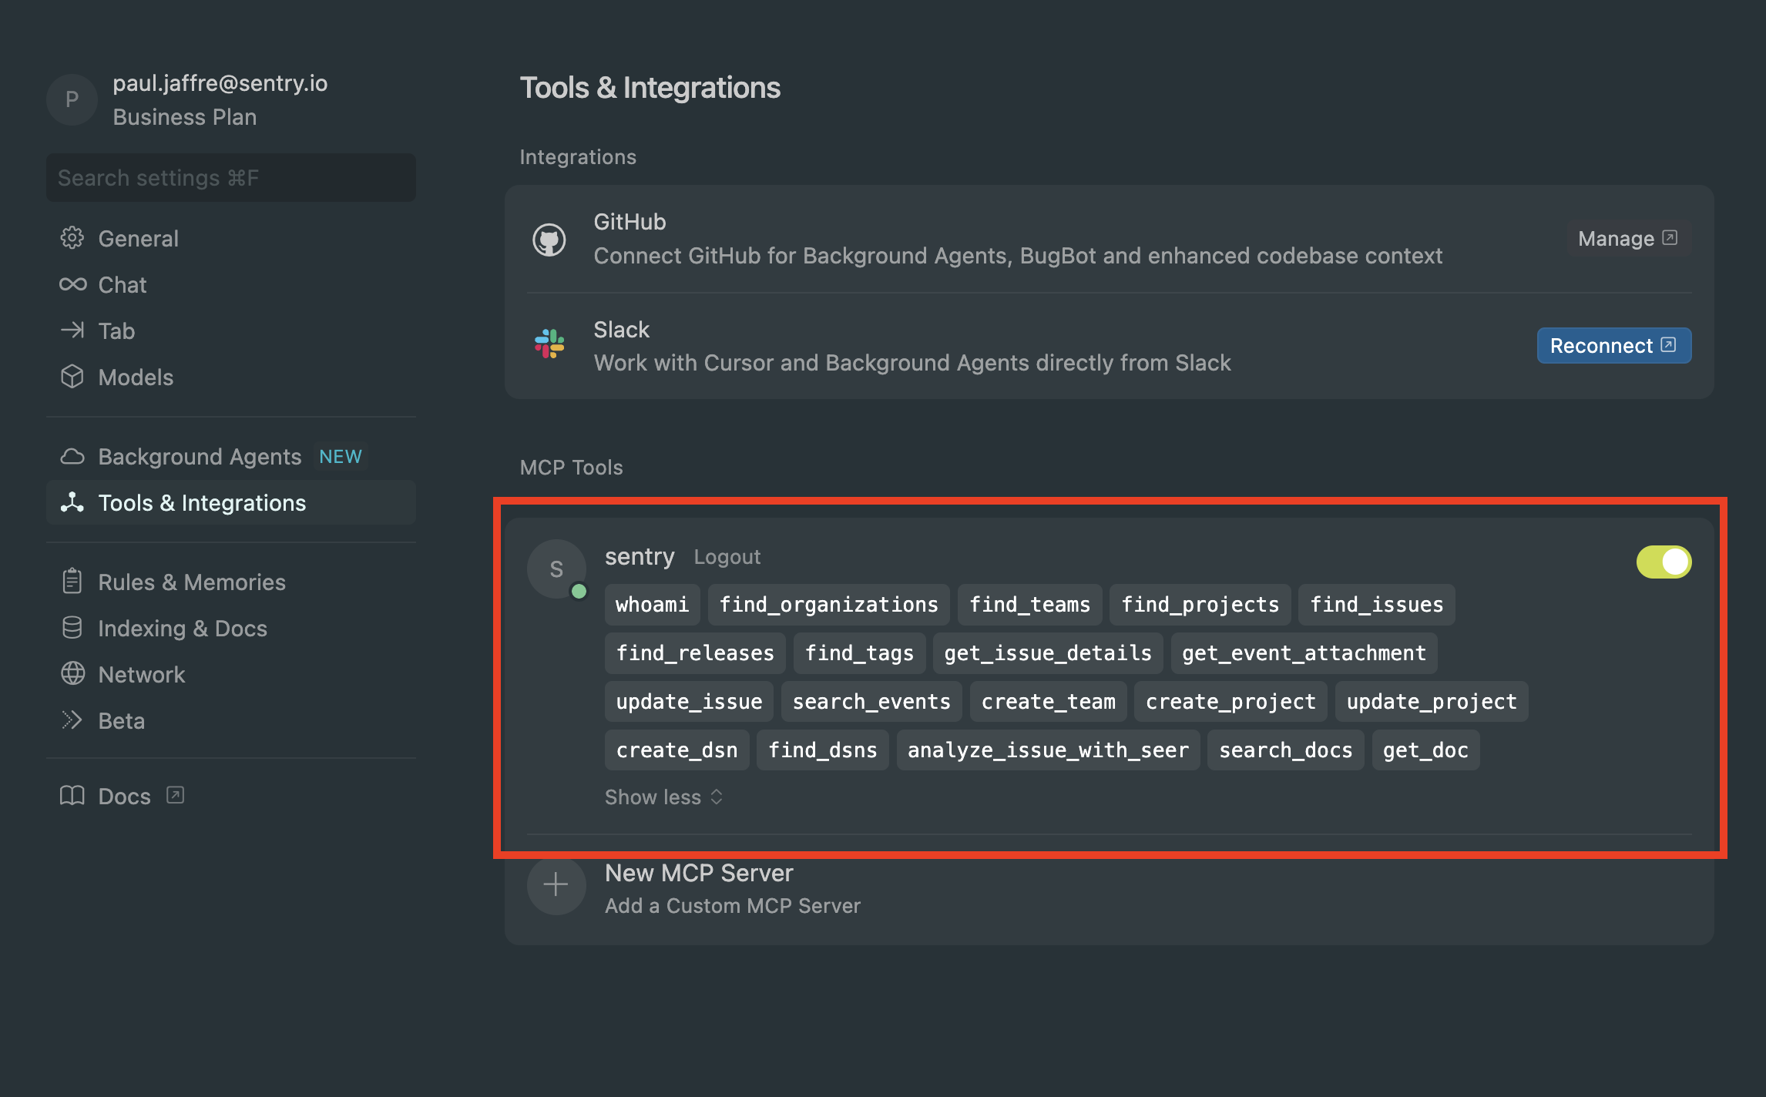Image resolution: width=1766 pixels, height=1097 pixels.
Task: Click the create_dsn tool chip
Action: click(677, 750)
